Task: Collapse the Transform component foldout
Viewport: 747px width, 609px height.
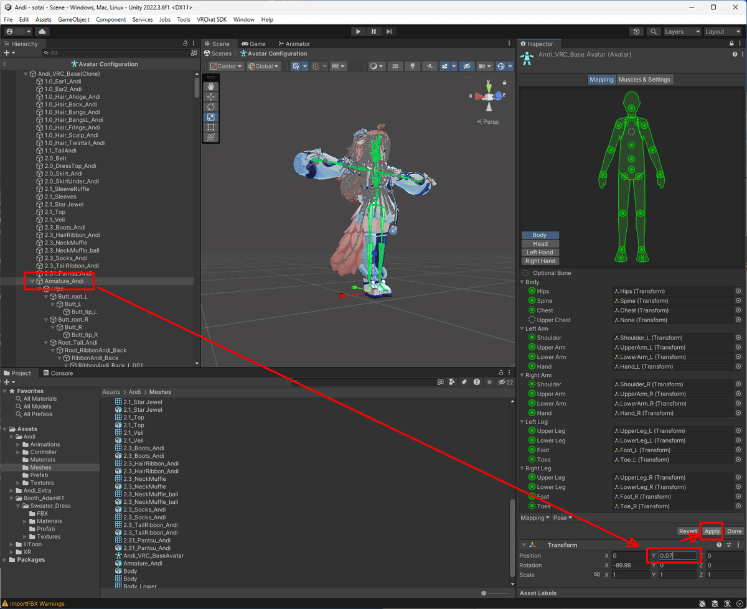Action: click(524, 546)
